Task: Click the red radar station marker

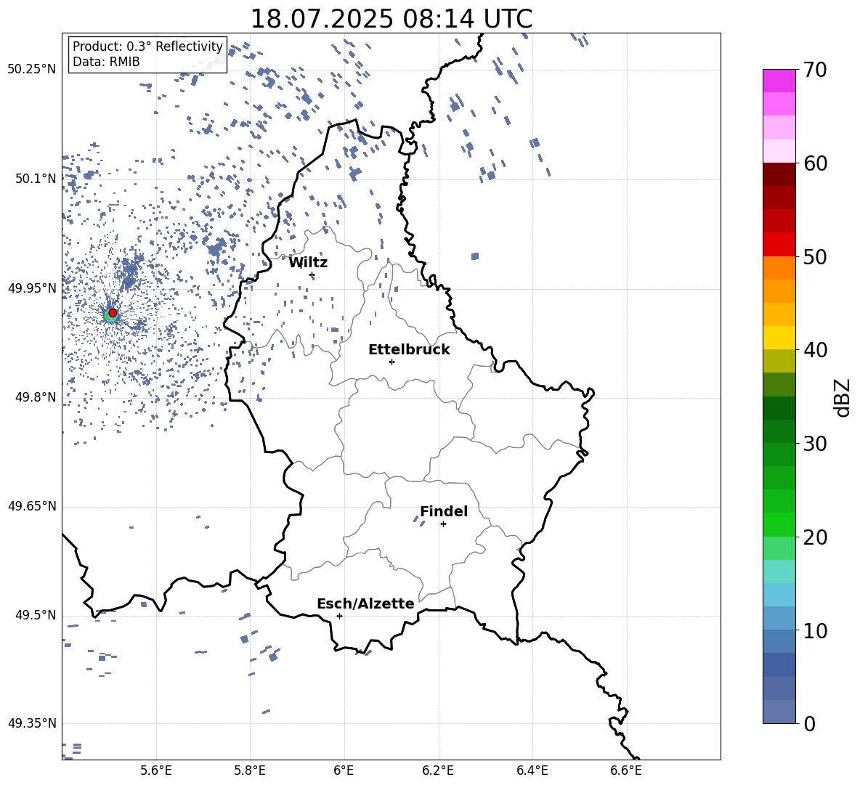Action: click(113, 312)
